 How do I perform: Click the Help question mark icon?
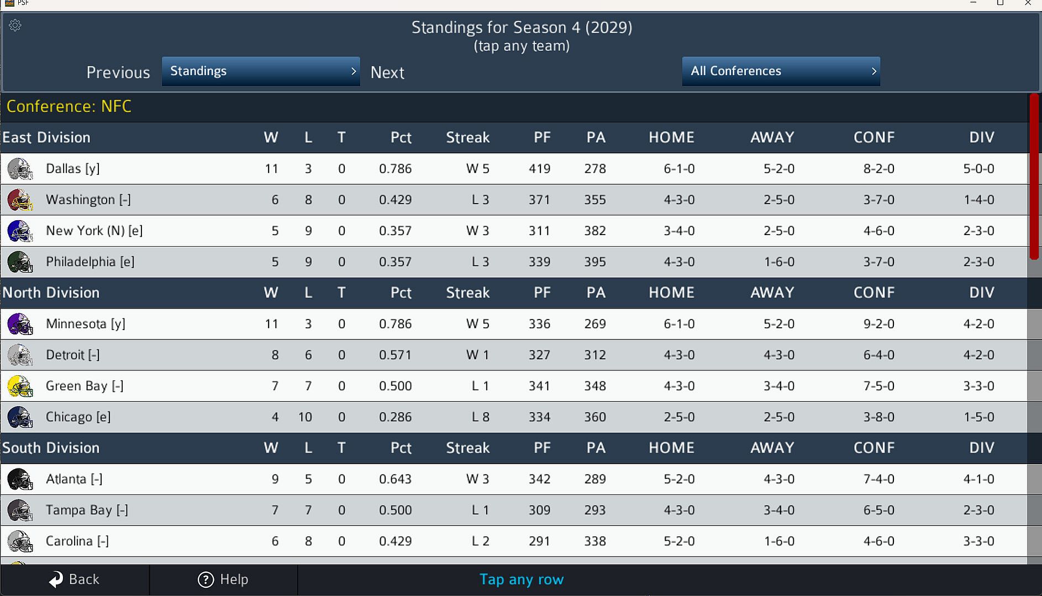pyautogui.click(x=206, y=579)
